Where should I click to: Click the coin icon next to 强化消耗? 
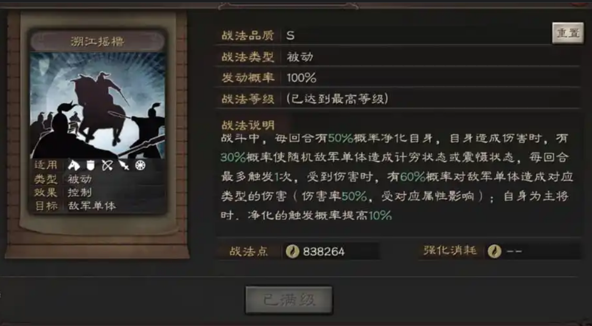click(494, 251)
